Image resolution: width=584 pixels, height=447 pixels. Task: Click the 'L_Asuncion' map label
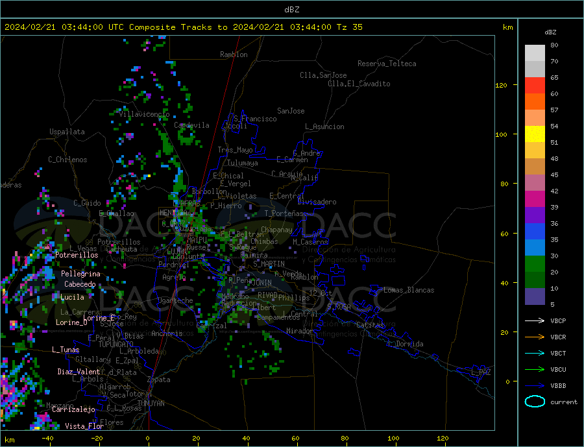[324, 127]
